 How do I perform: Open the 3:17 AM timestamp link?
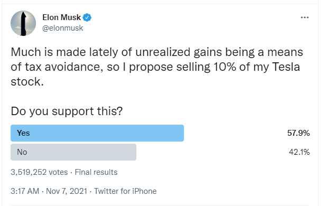pos(25,191)
